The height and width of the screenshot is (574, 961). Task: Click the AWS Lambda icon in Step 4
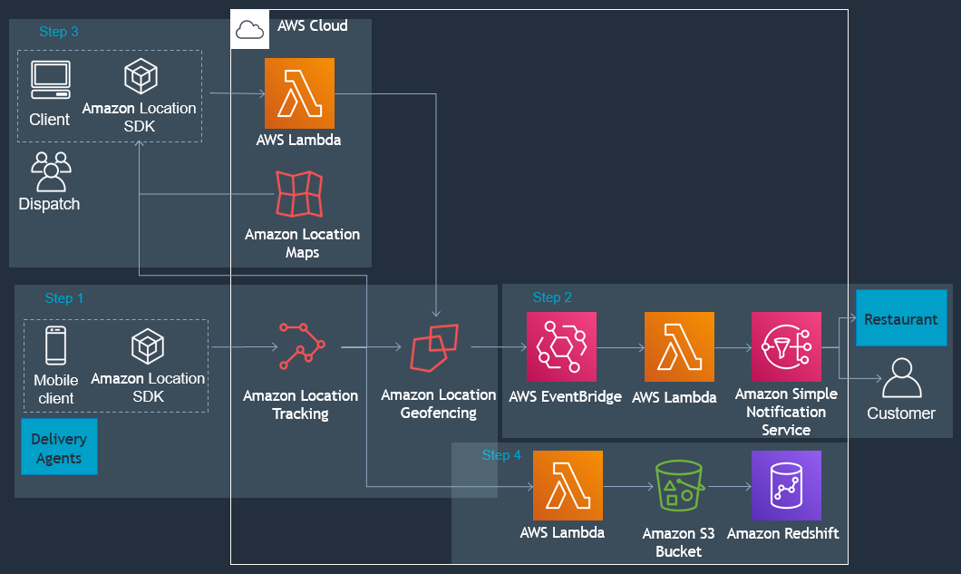point(568,485)
